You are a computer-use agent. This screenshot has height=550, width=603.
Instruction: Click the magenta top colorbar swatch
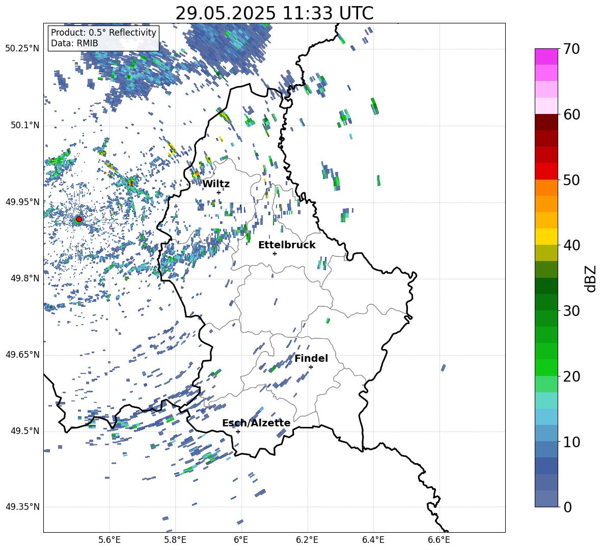click(x=546, y=57)
